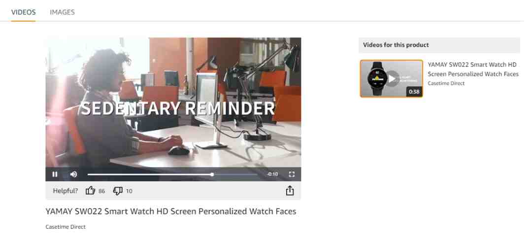
Task: Click the 86 helpful count
Action: click(102, 191)
